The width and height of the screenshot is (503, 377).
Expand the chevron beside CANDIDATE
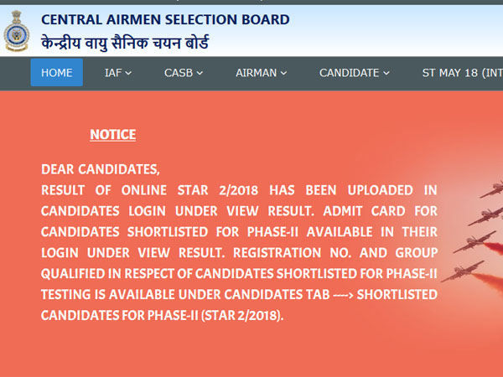(386, 74)
